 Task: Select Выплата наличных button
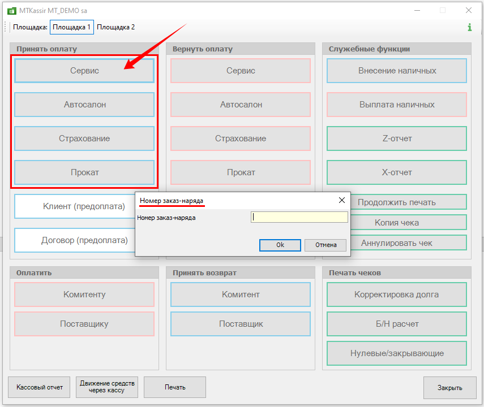click(x=397, y=105)
